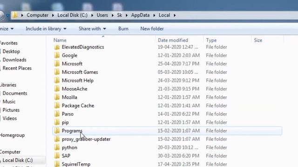This screenshot has height=167, width=298.
Task: Expand the arrow after Sk breadcrumb
Action: click(x=127, y=15)
